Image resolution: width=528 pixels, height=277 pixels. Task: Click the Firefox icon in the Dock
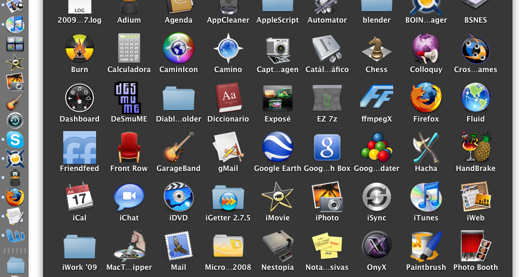(15, 197)
